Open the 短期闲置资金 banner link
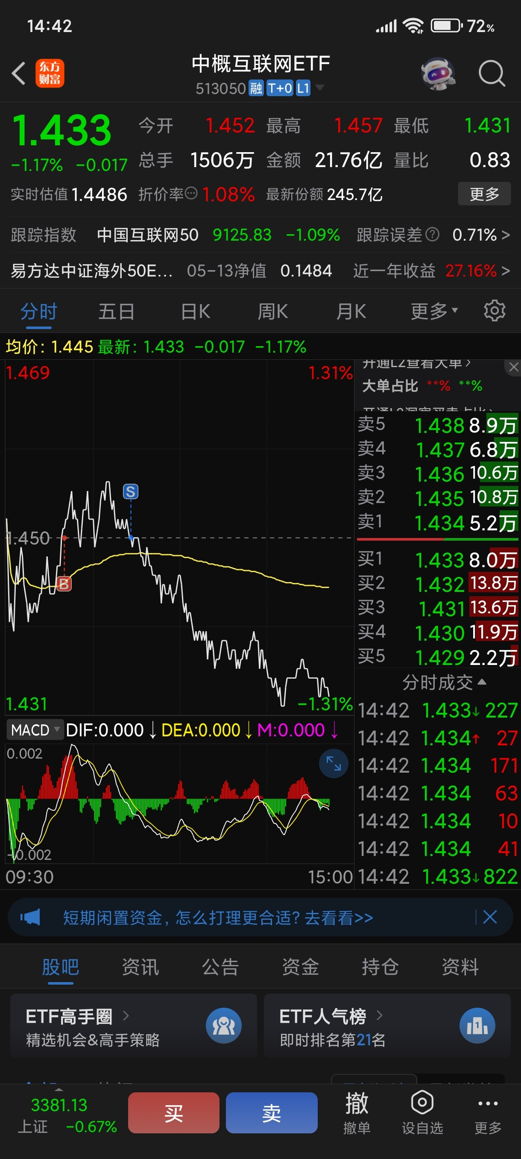The image size is (521, 1159). (218, 917)
